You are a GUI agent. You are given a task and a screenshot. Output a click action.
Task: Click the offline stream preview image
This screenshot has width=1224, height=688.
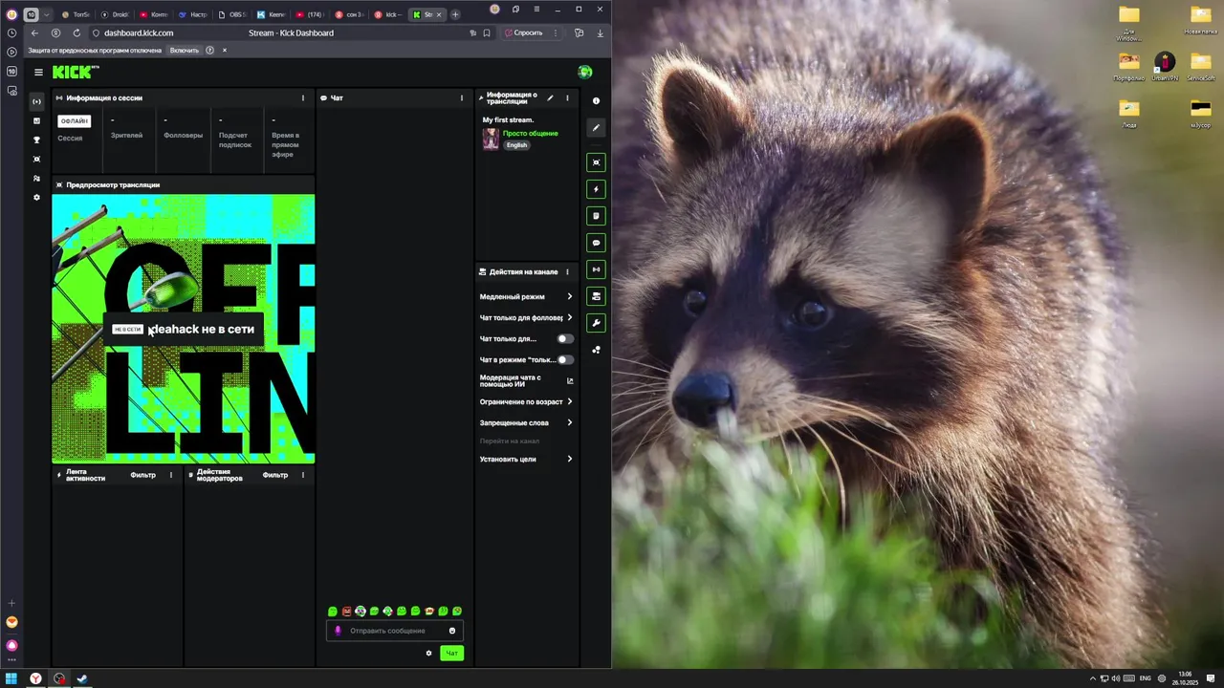click(x=183, y=329)
